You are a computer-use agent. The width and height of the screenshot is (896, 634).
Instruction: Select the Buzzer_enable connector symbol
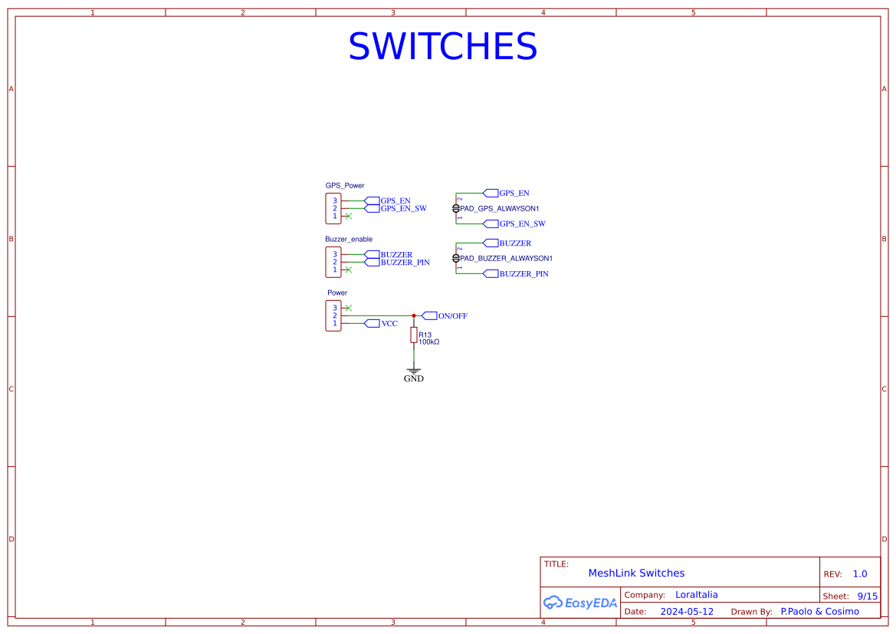click(333, 260)
